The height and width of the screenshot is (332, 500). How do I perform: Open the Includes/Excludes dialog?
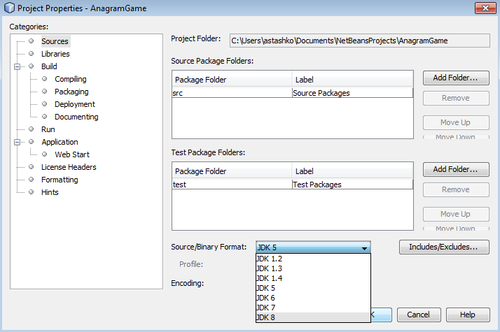coord(444,247)
